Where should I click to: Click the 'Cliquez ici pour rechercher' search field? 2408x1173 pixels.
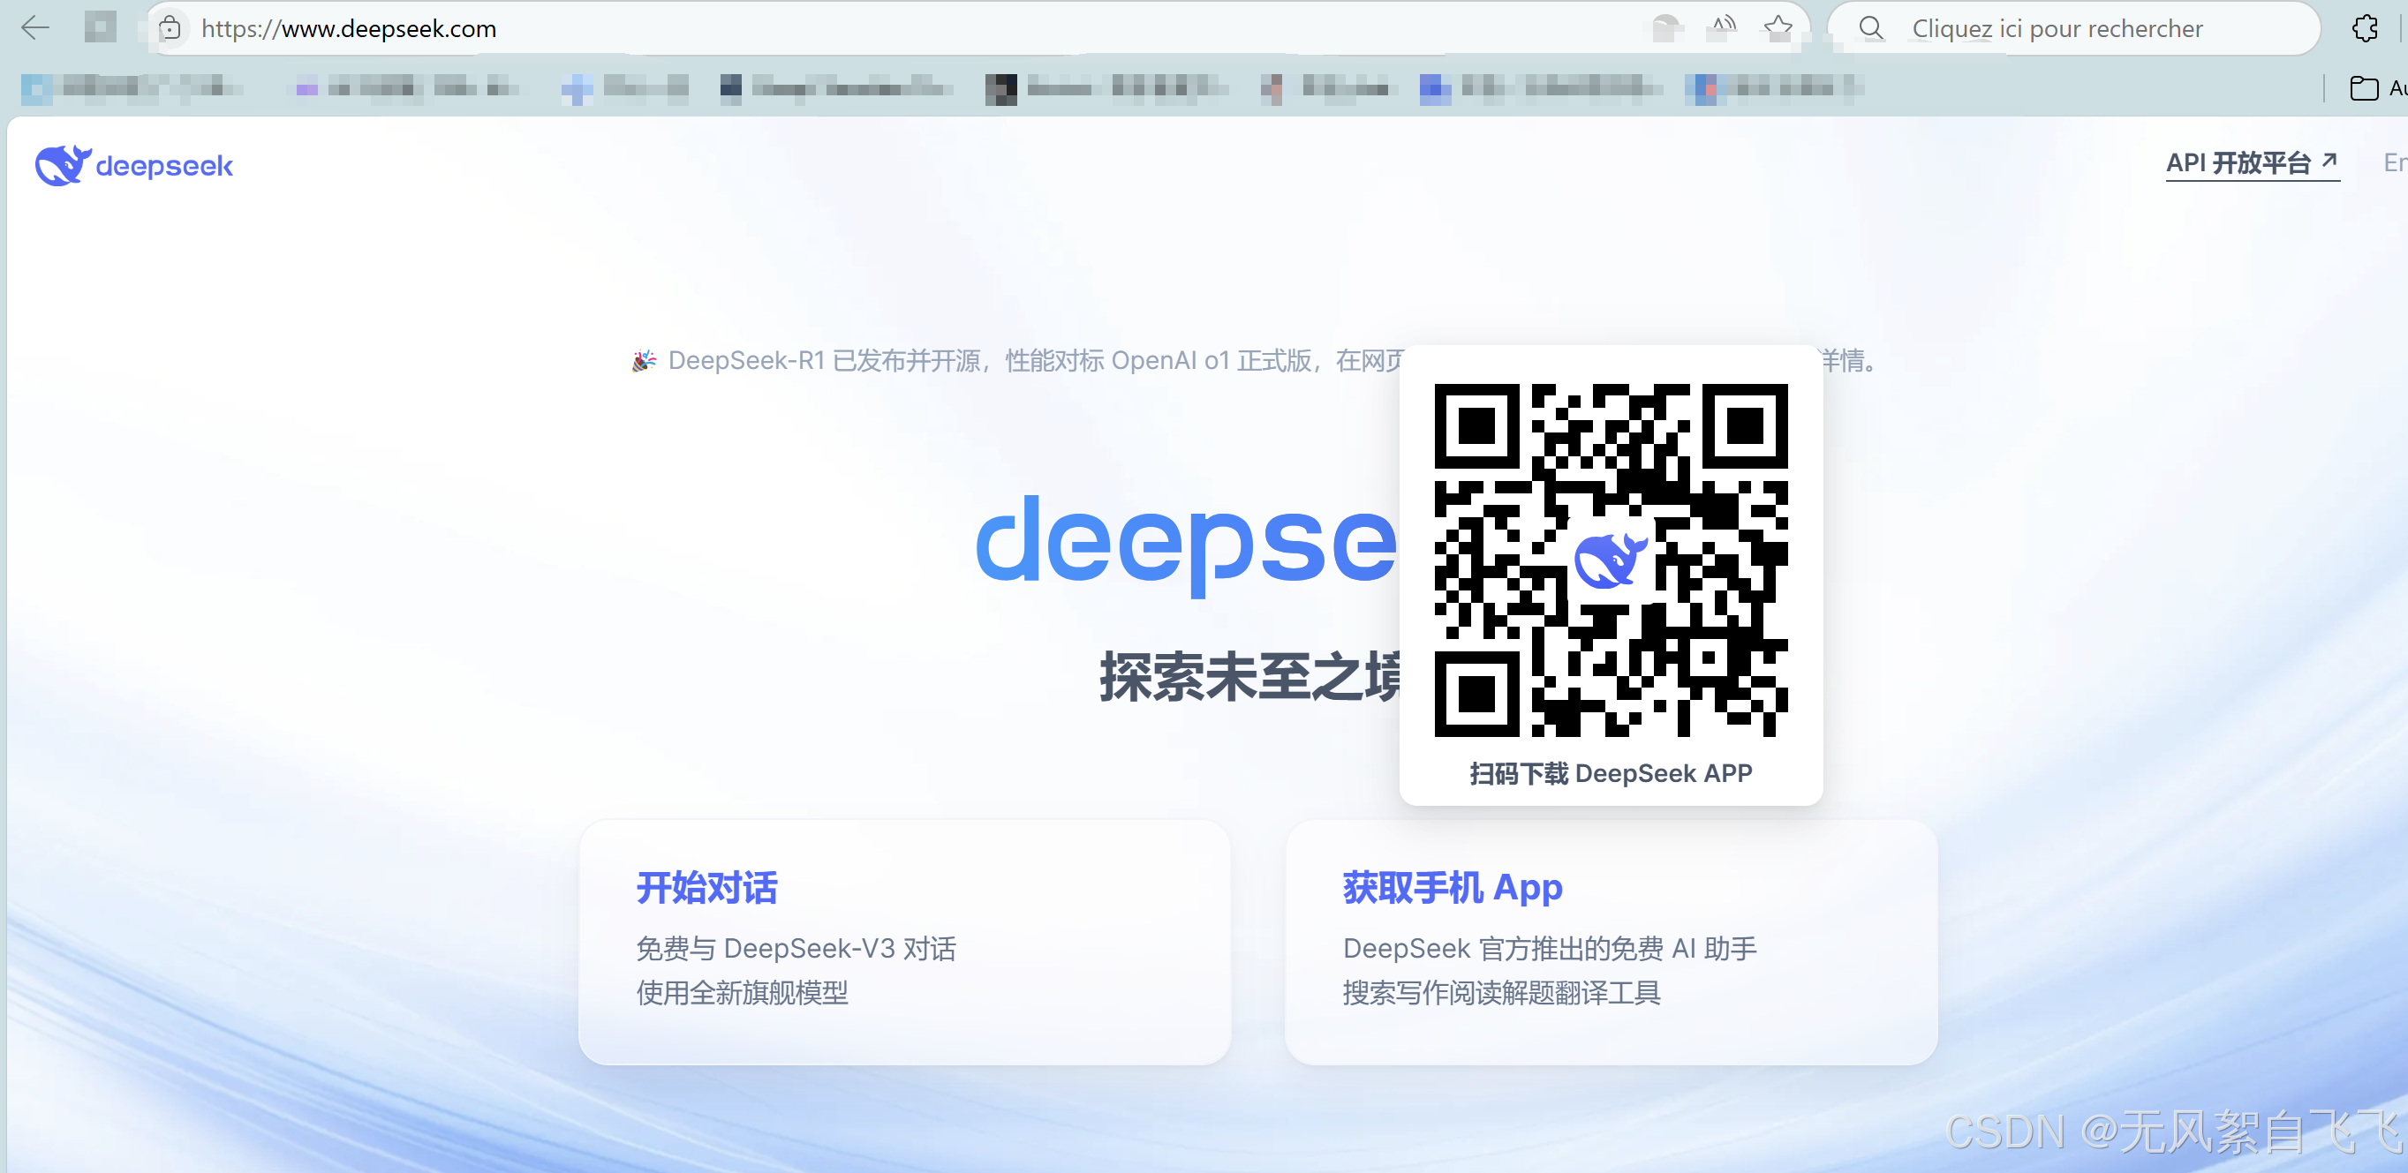pyautogui.click(x=2057, y=28)
